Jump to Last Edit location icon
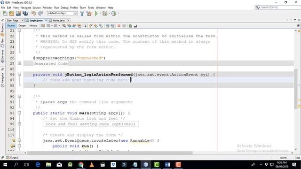The image size is (301, 169). [x=43, y=26]
